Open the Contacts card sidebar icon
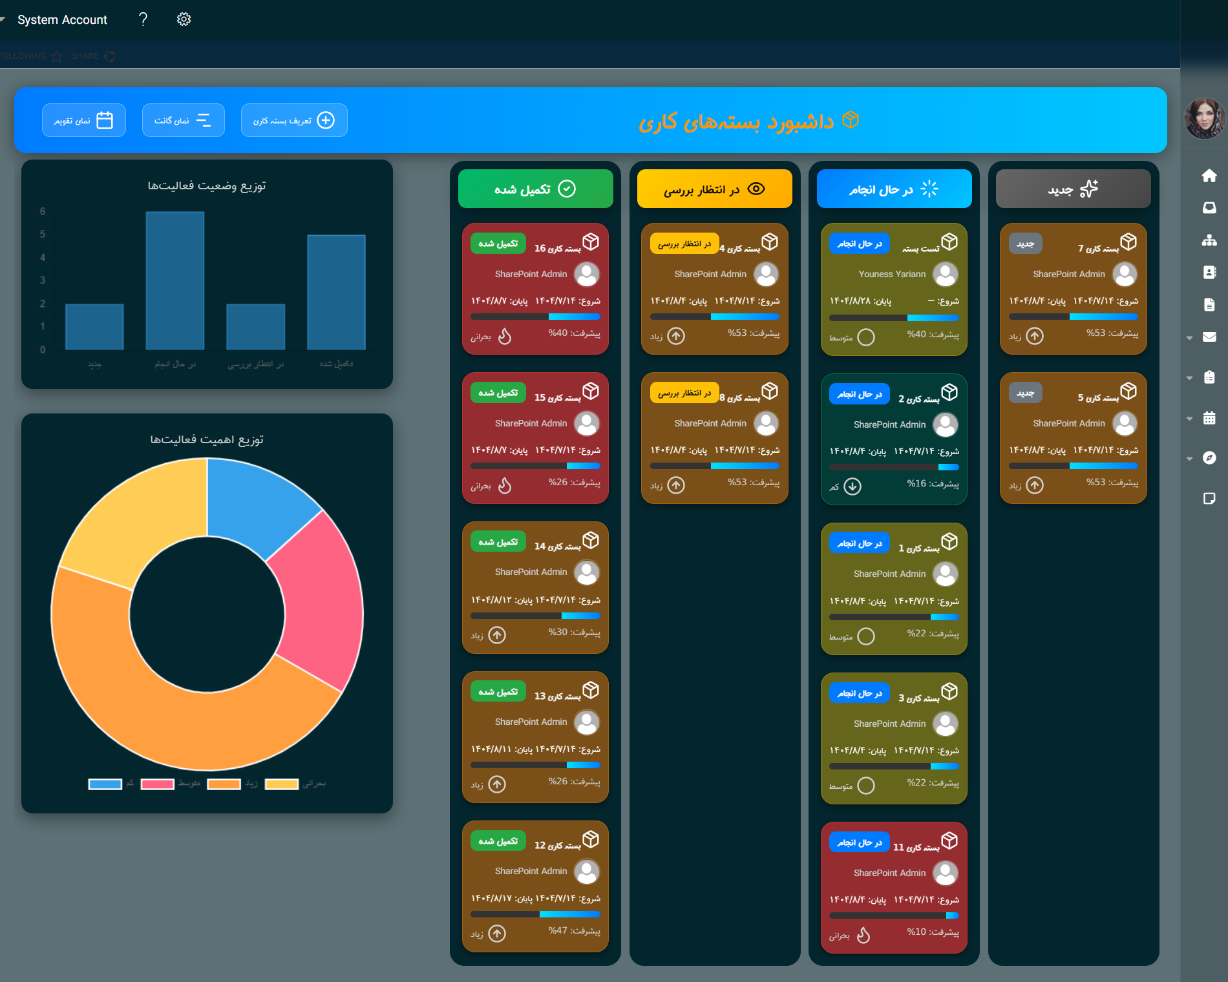The image size is (1228, 982). (1209, 273)
